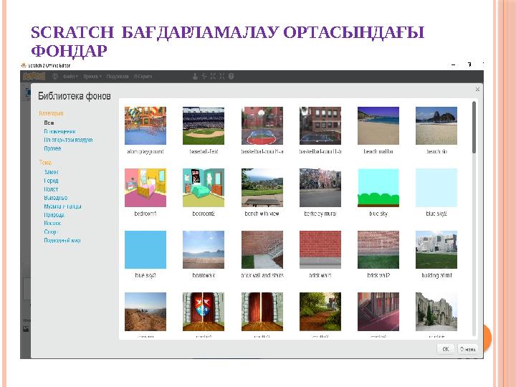The width and height of the screenshot is (516, 387).
Task: Select the red castle corridor backdrop
Action: (x=378, y=312)
